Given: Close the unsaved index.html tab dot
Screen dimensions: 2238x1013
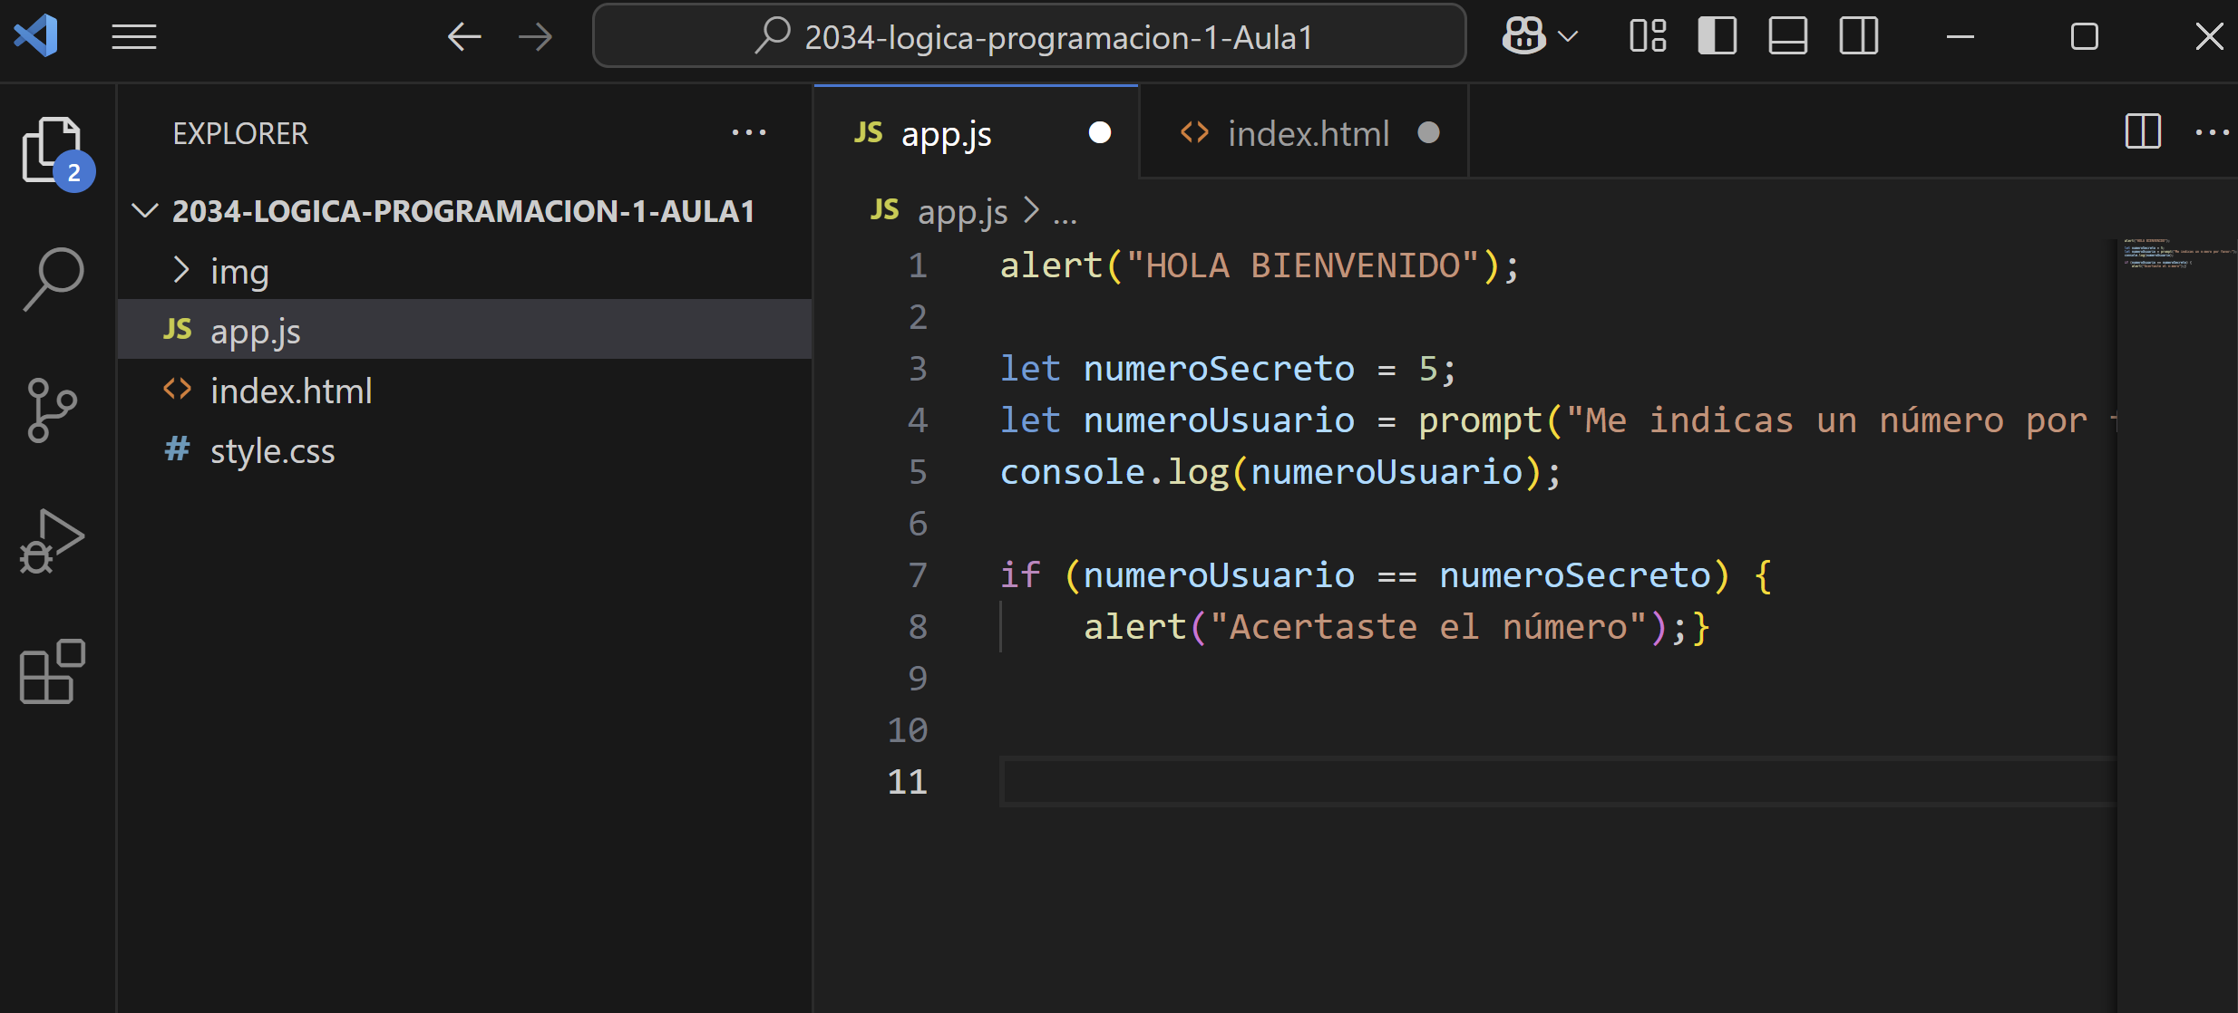Looking at the screenshot, I should 1428,133.
